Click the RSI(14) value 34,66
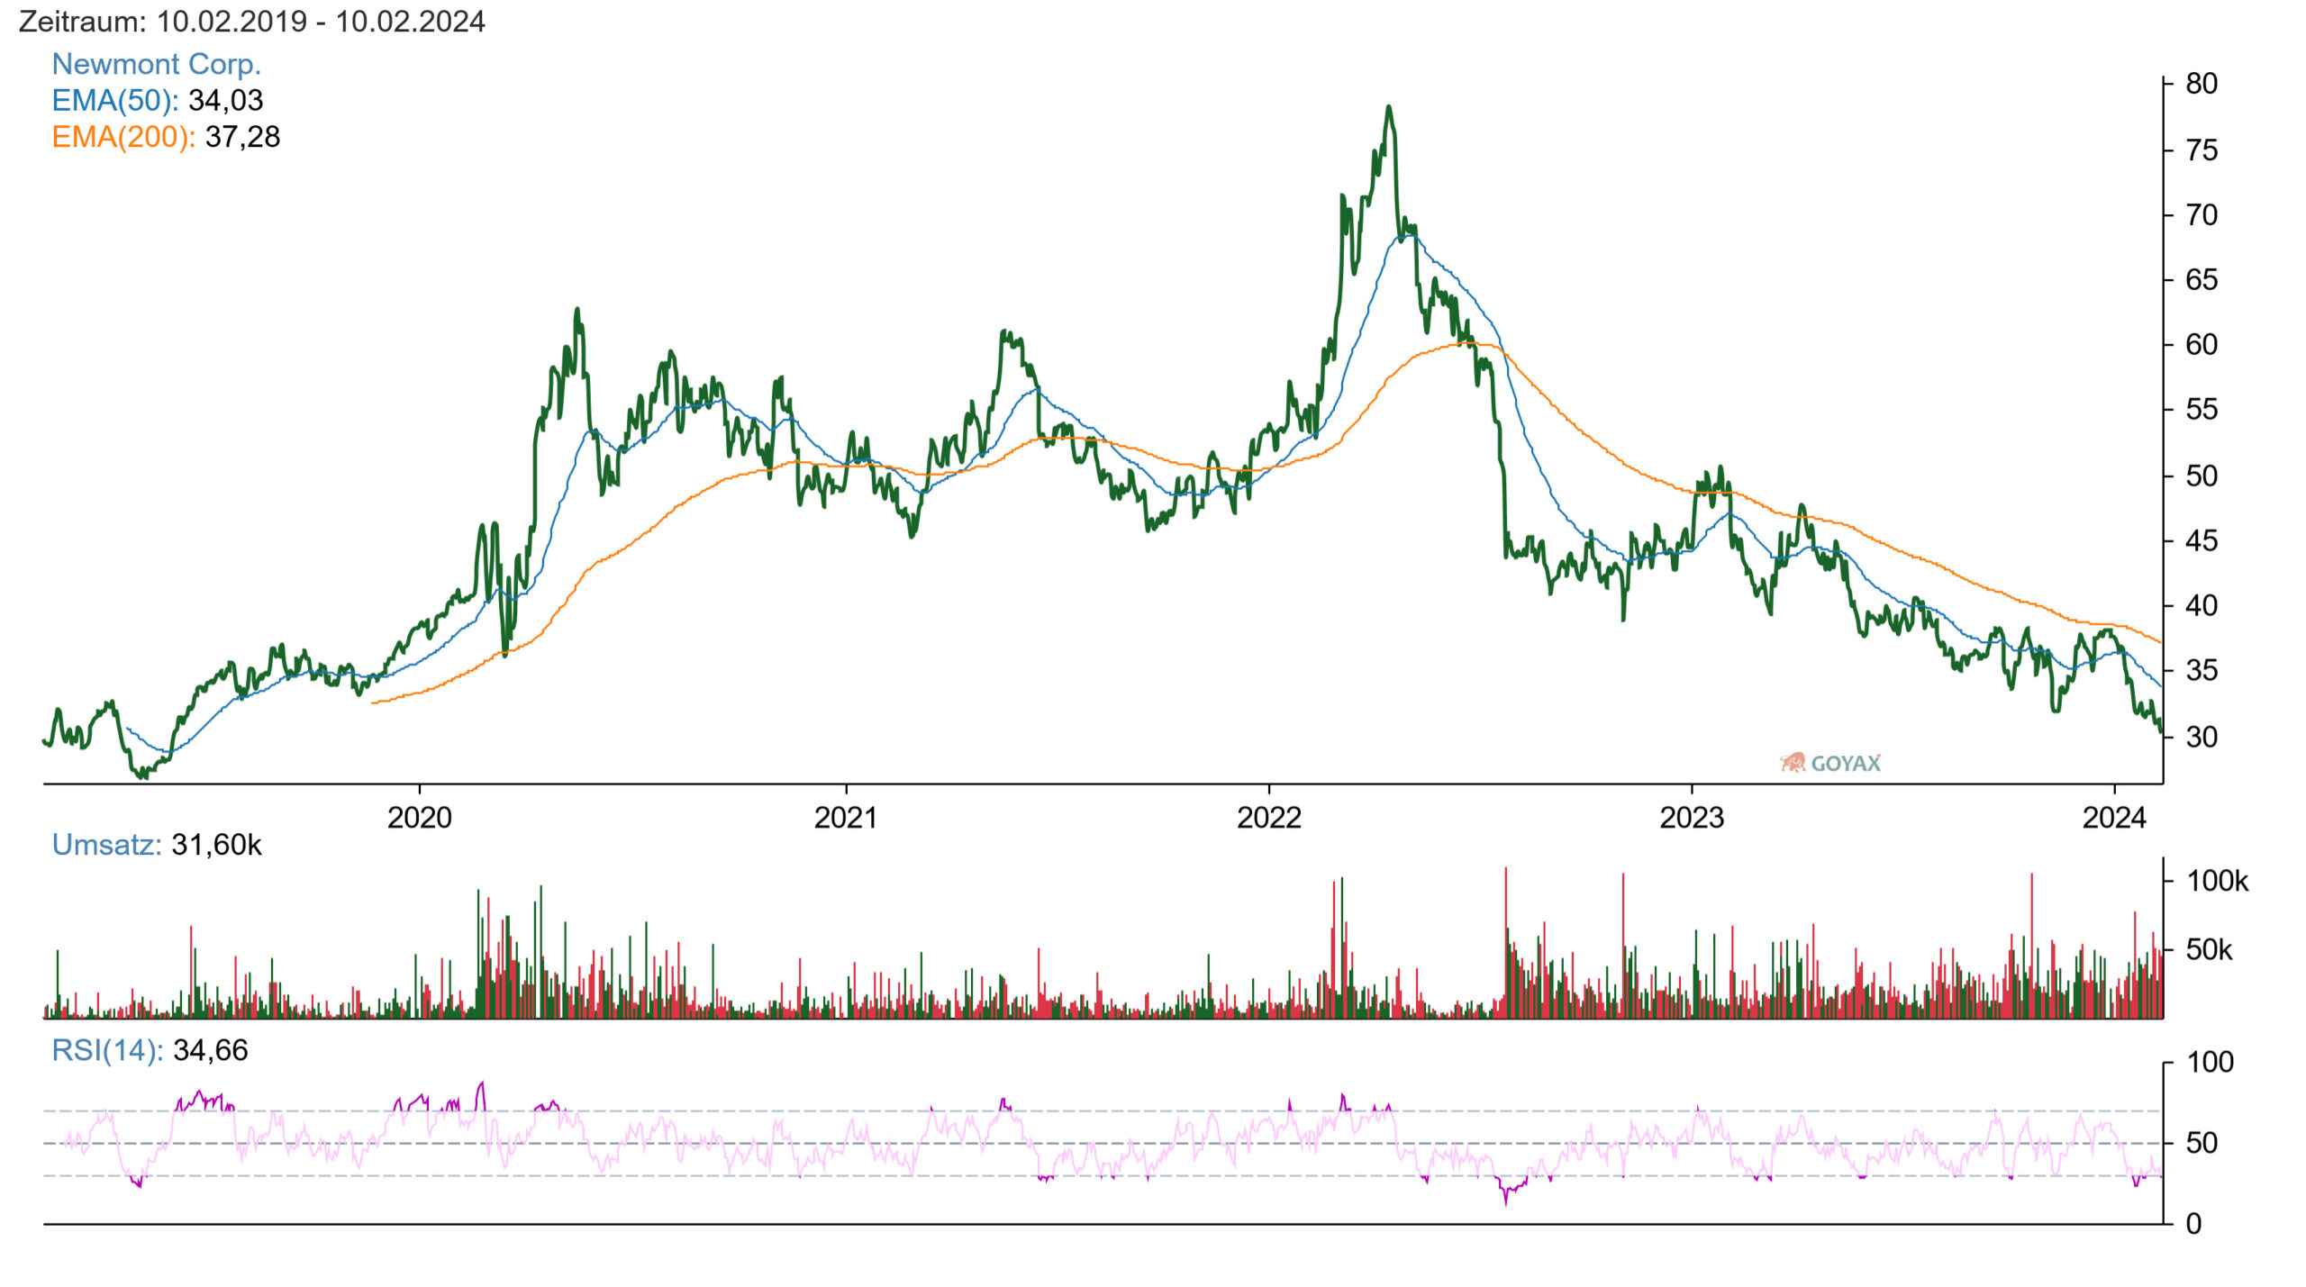Viewport: 2306px width, 1287px height. tap(210, 1050)
